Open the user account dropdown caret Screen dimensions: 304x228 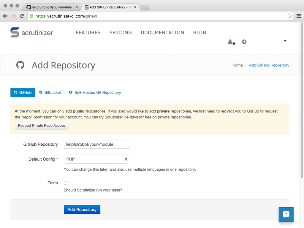pos(285,41)
